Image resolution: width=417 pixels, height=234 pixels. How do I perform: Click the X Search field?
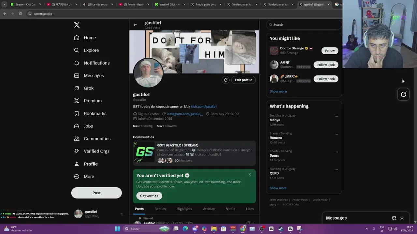pyautogui.click(x=304, y=25)
